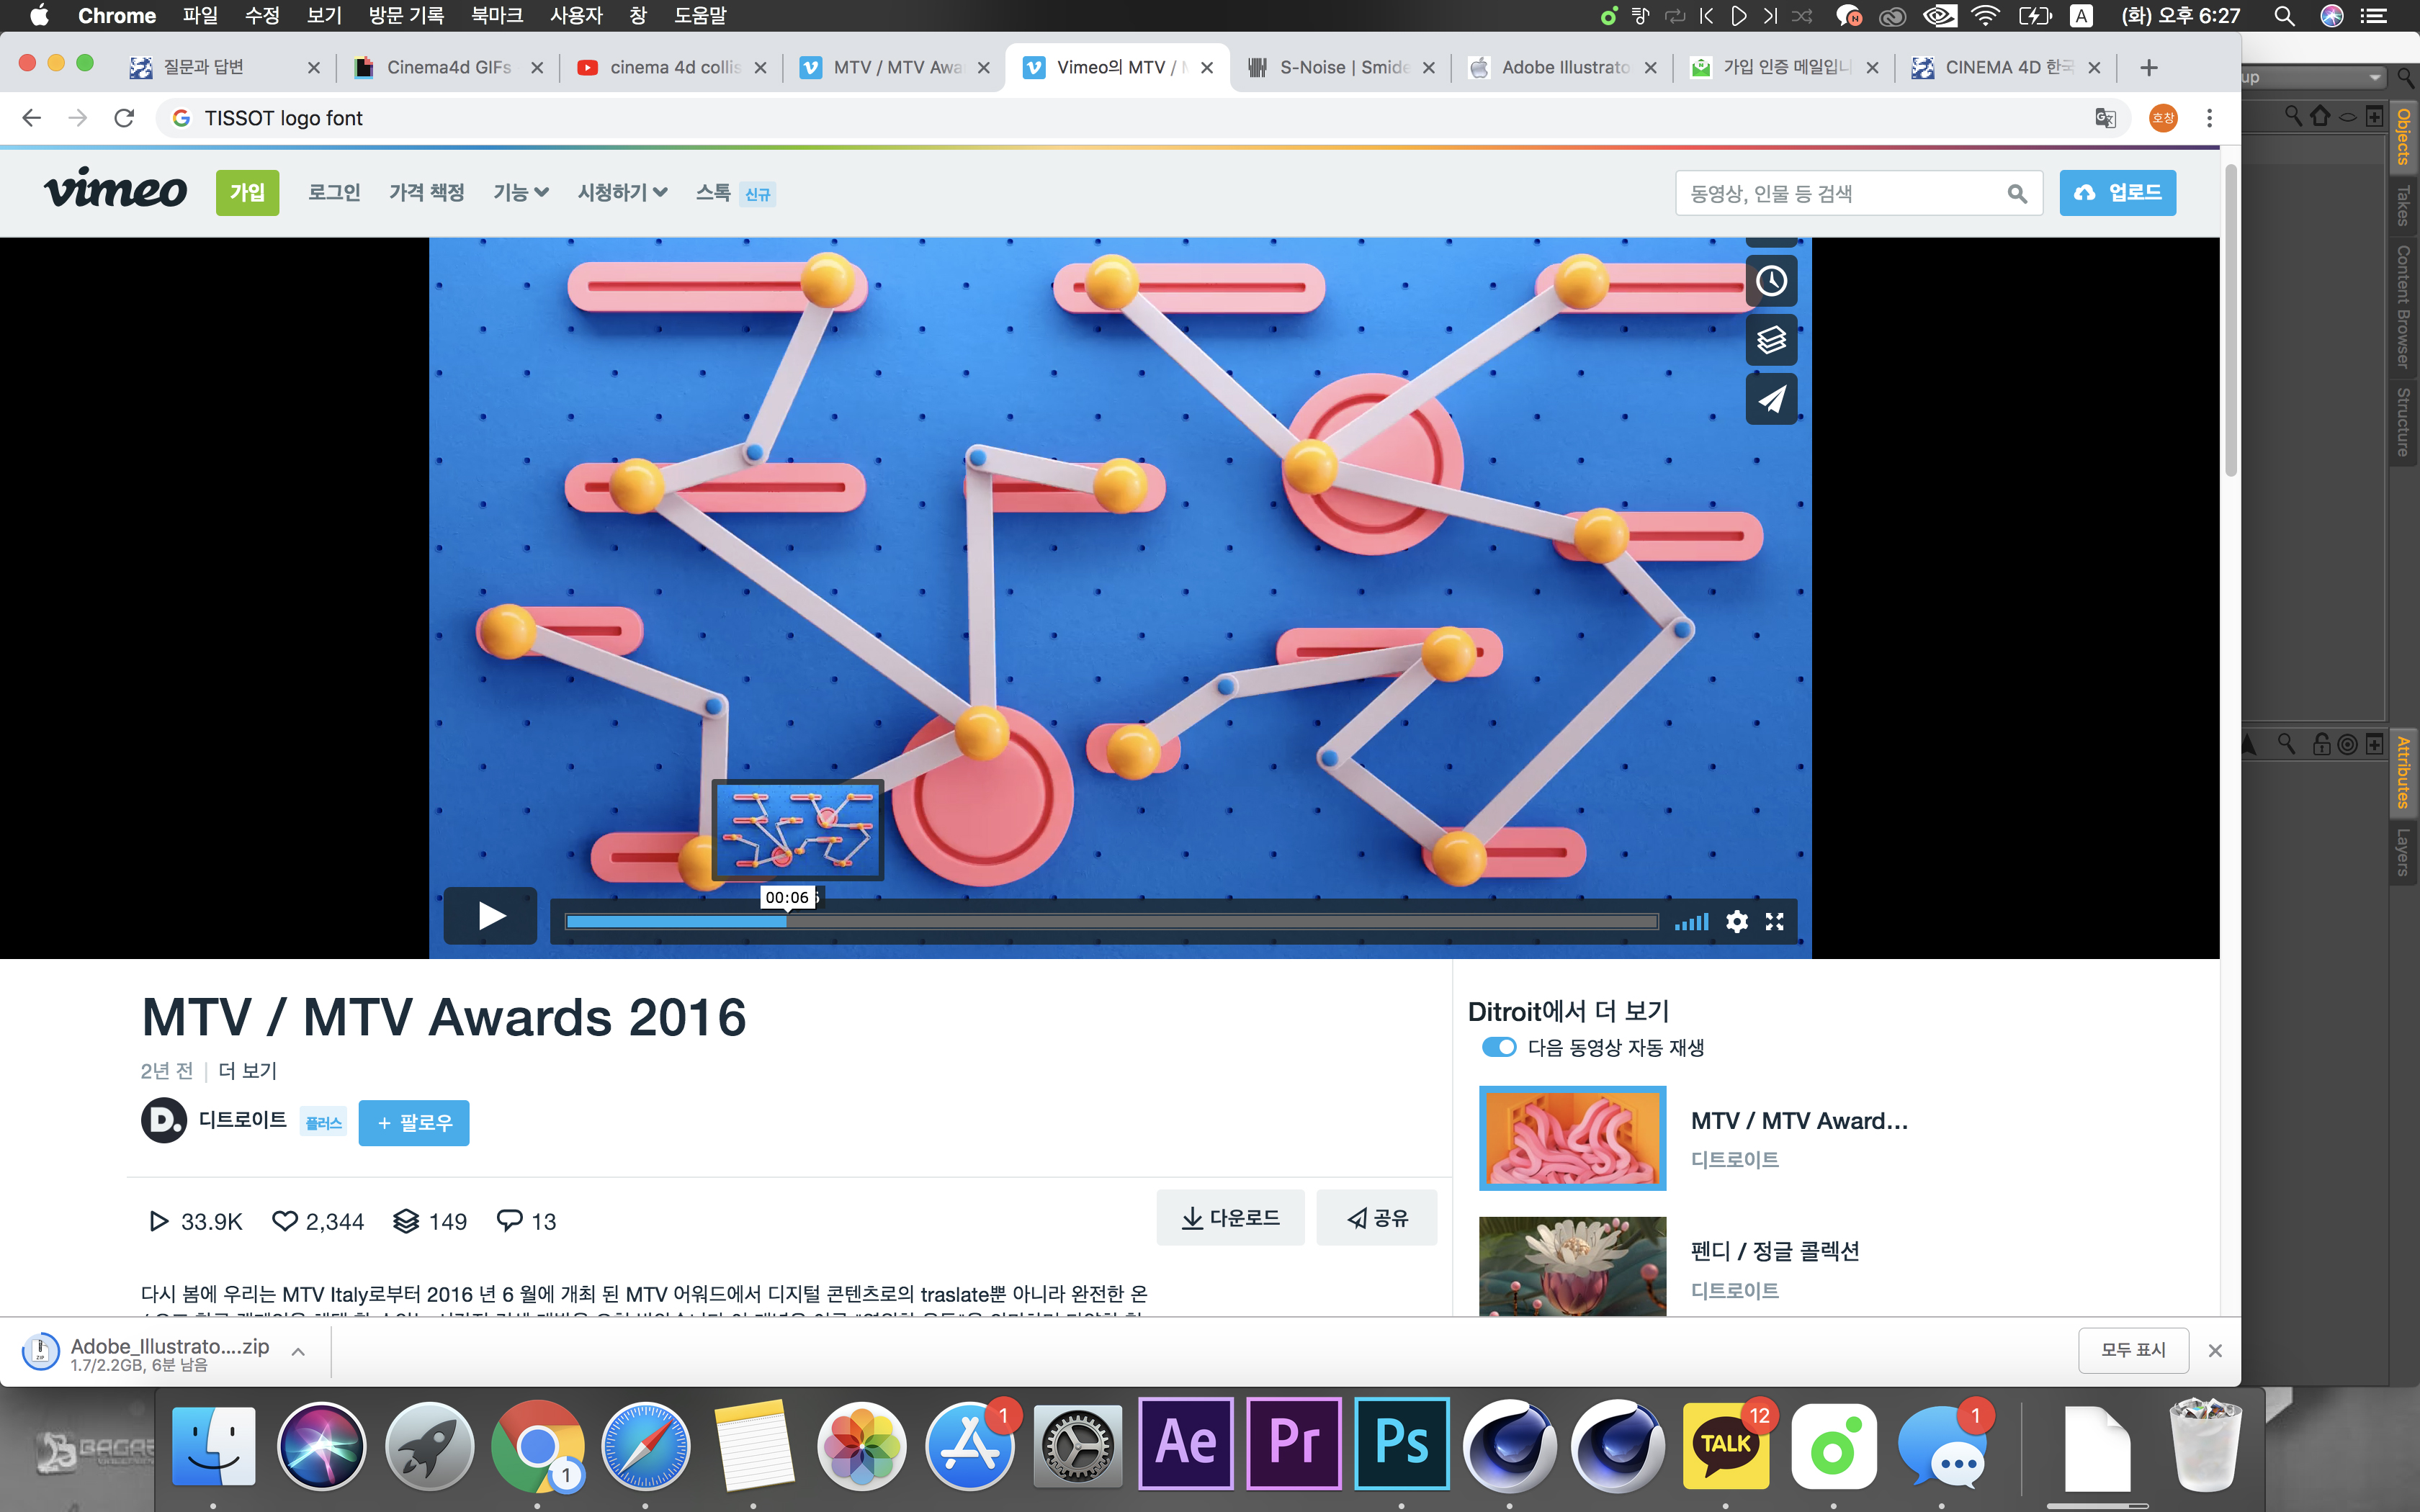Launch After Effects from the Dock

click(1186, 1444)
